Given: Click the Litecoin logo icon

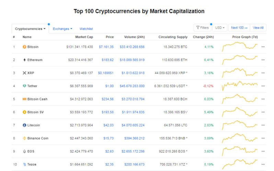Looking at the screenshot, I should pos(24,125).
